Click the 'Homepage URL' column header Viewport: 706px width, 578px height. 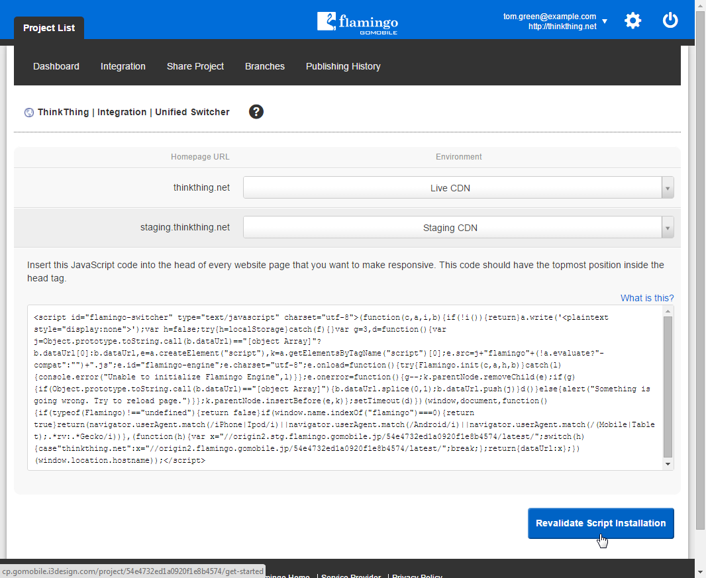coord(200,157)
